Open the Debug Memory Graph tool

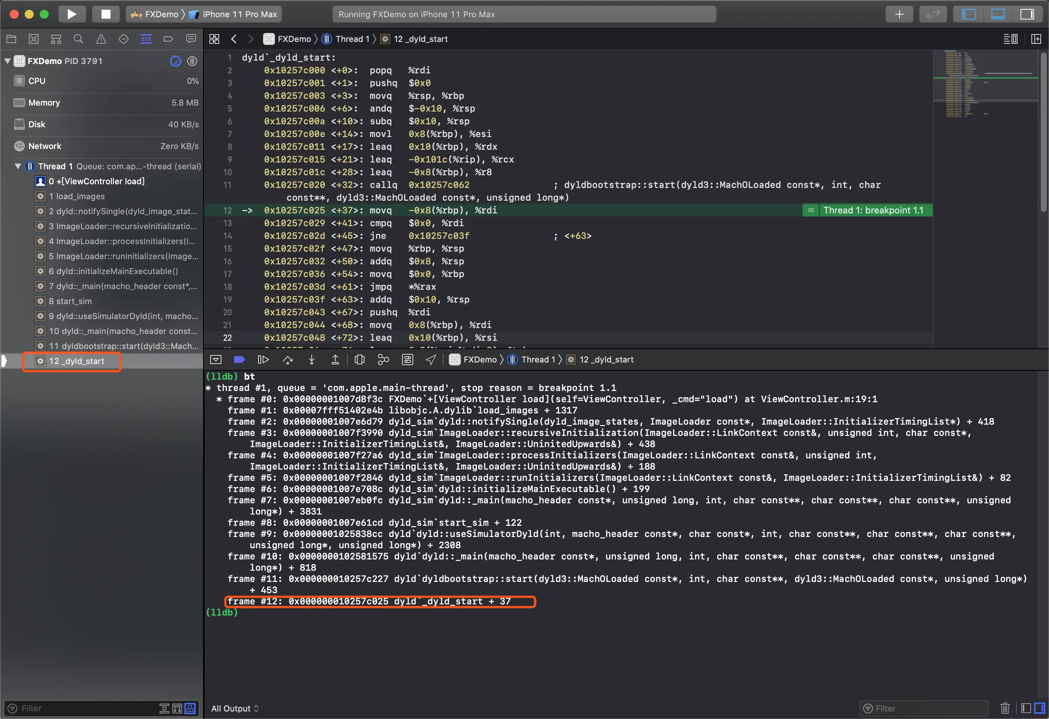point(383,359)
